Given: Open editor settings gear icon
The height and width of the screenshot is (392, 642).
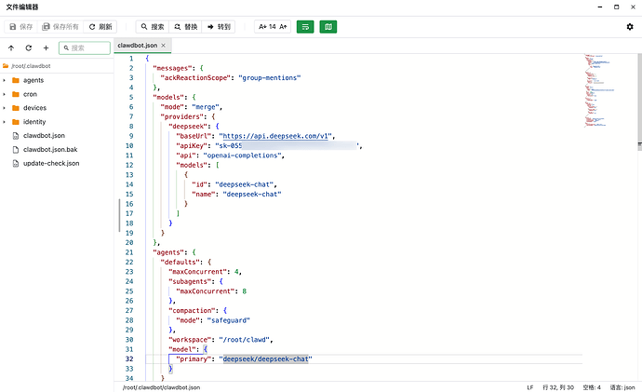Looking at the screenshot, I should pos(630,27).
